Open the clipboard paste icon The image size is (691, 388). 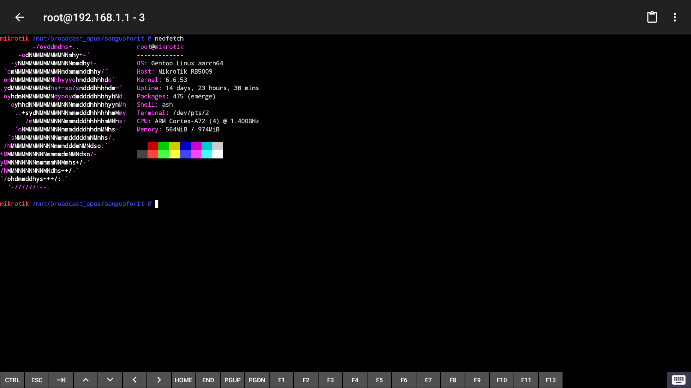(652, 17)
